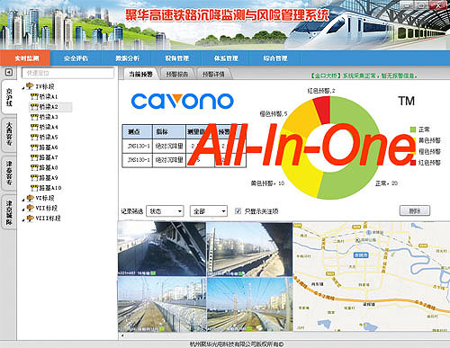Click the 桥梁A5 node icon
Screen dimensions: 450x348
pos(34,138)
